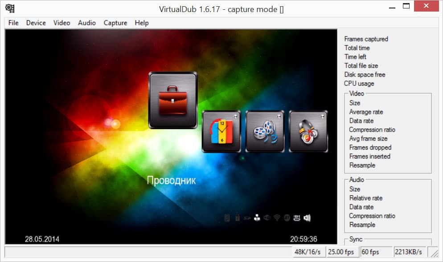This screenshot has width=443, height=262.
Task: Click the Frames inserted label
Action: pyautogui.click(x=370, y=156)
